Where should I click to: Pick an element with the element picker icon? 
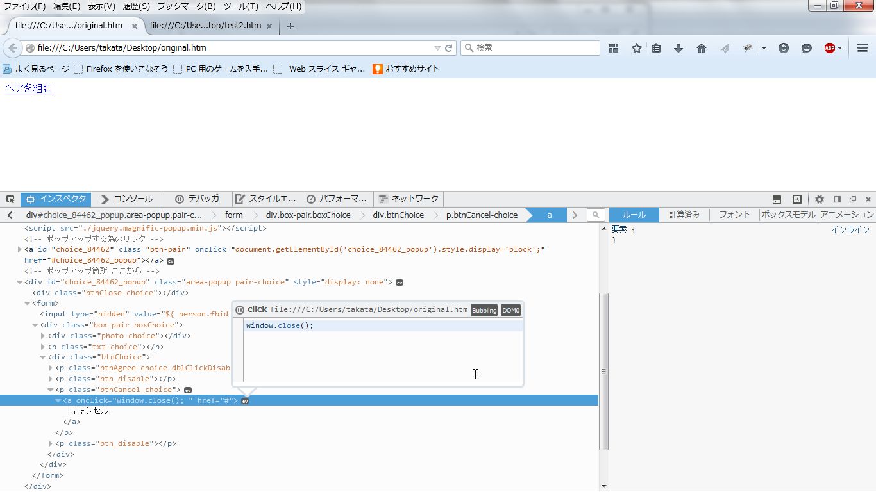pyautogui.click(x=10, y=199)
